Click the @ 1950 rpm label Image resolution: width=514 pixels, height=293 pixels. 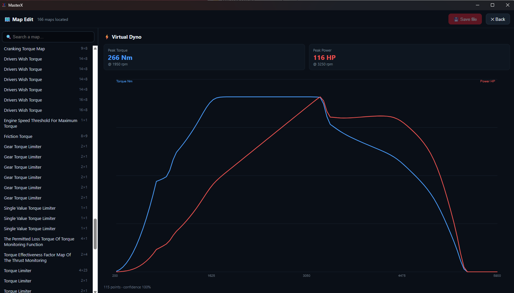118,64
